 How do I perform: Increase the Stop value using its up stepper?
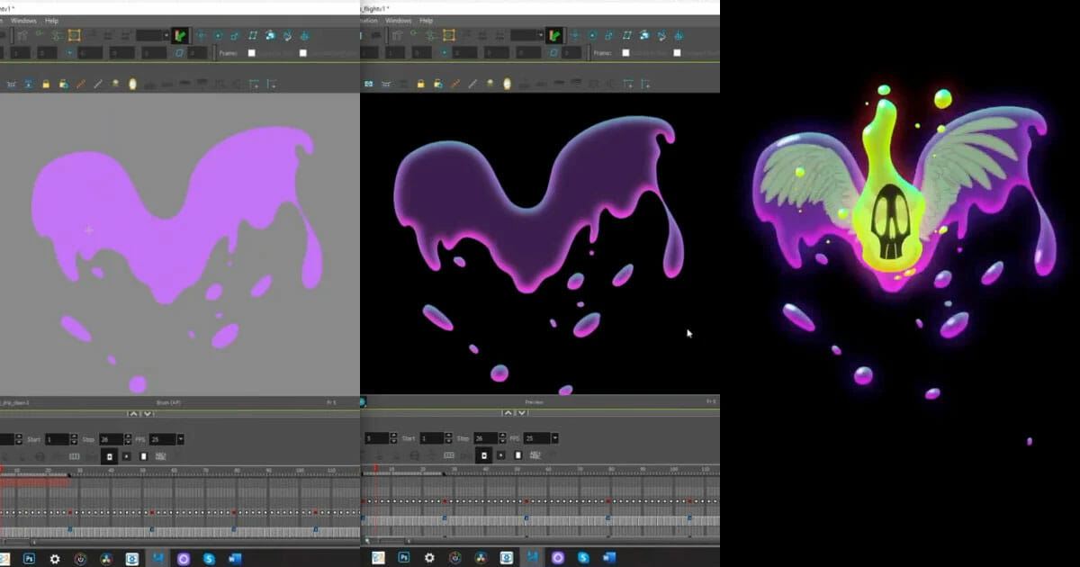coord(127,435)
